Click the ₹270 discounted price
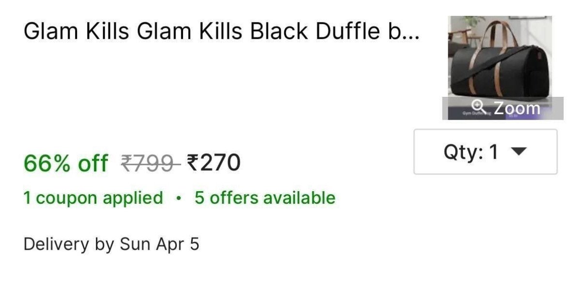581x289 pixels. point(214,164)
